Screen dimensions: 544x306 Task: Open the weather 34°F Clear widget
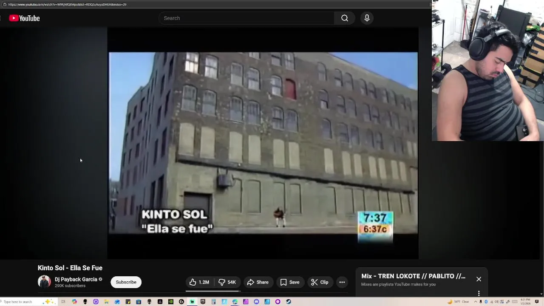459,302
